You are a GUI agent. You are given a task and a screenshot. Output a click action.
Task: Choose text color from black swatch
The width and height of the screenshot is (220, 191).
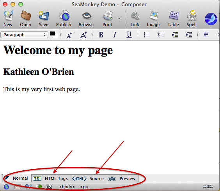click(53, 34)
